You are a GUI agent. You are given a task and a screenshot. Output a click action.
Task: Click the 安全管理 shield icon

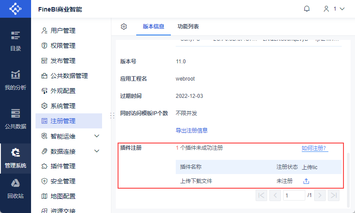click(44, 181)
